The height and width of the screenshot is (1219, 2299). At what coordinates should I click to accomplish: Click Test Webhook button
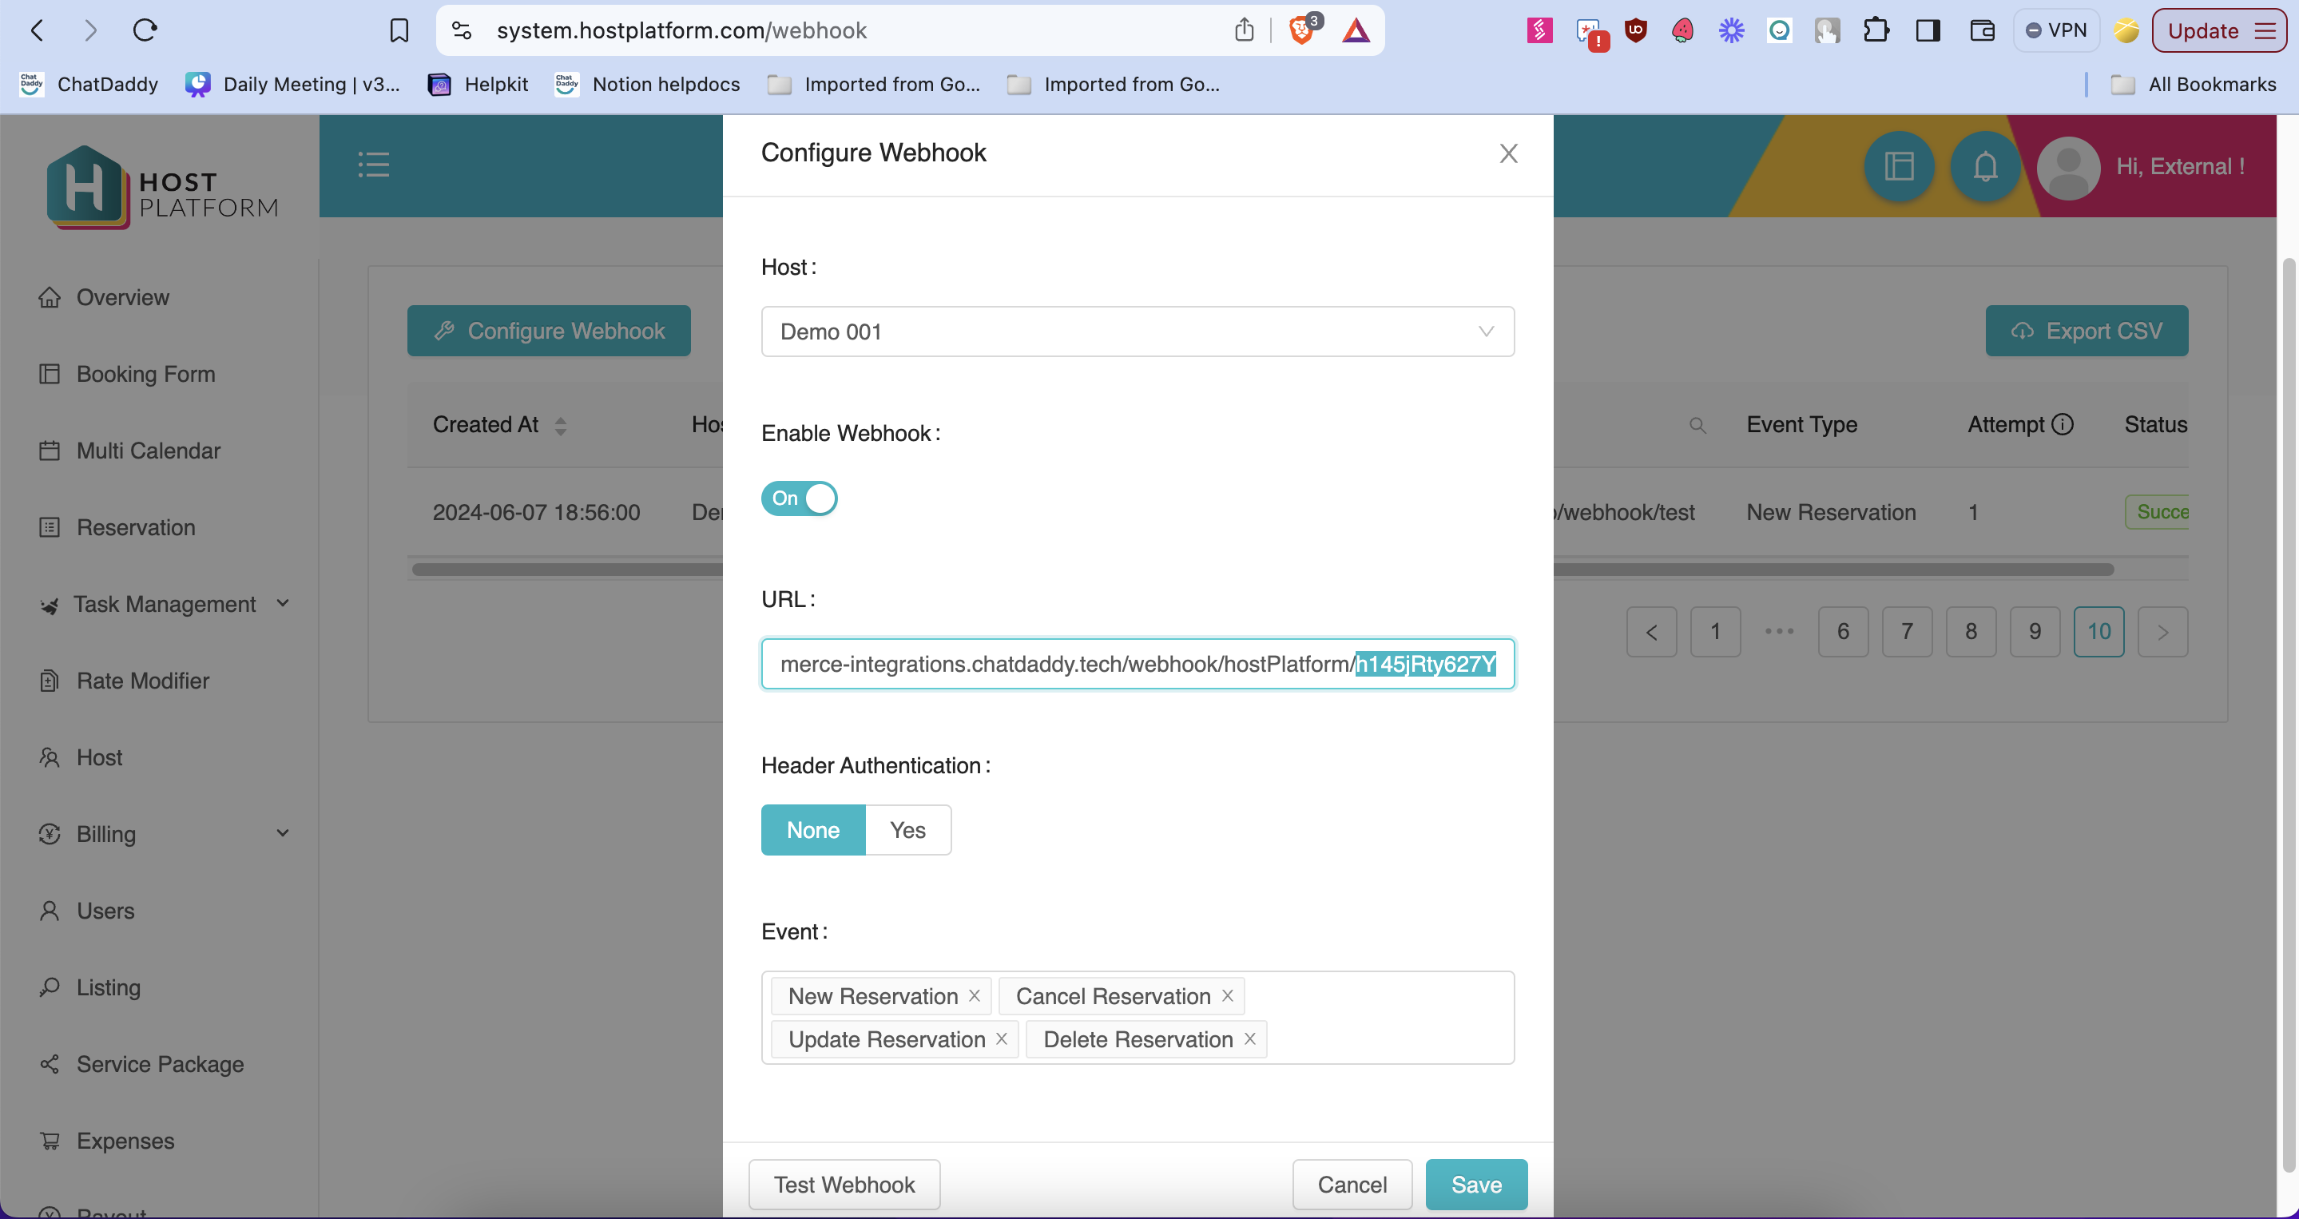tap(844, 1184)
